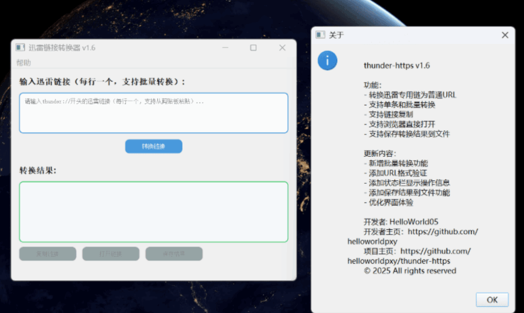This screenshot has height=313, width=524.
Task: Click the greyed 保存结果 button
Action: (x=174, y=254)
